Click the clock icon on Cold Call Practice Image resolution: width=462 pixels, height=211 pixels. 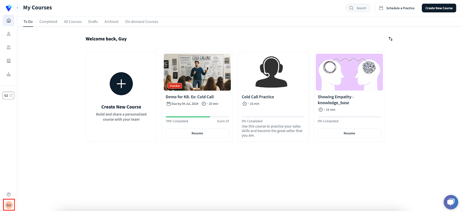point(245,104)
